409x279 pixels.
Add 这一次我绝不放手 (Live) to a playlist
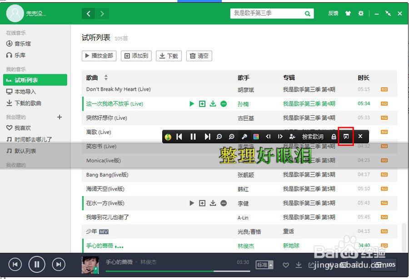click(x=202, y=104)
